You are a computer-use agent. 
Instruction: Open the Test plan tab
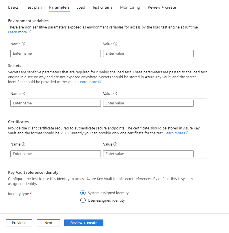click(33, 7)
